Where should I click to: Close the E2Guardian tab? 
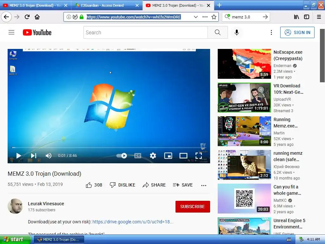[x=137, y=5]
